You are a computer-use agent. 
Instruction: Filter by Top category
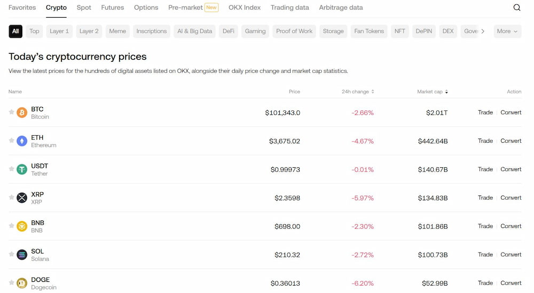34,31
